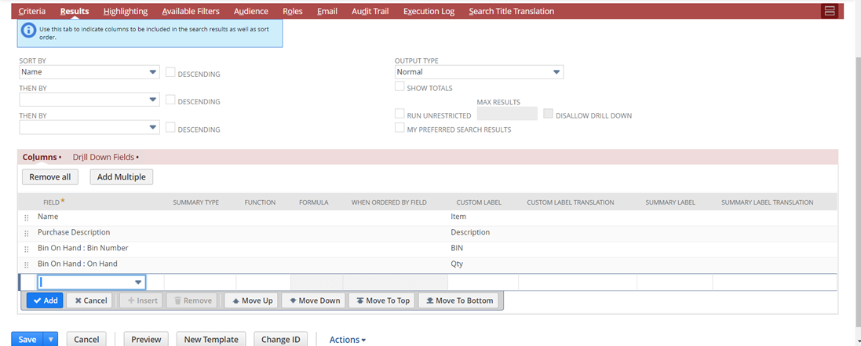Viewport: 861px width, 346px height.
Task: Open the first Then By dropdown
Action: [x=89, y=100]
